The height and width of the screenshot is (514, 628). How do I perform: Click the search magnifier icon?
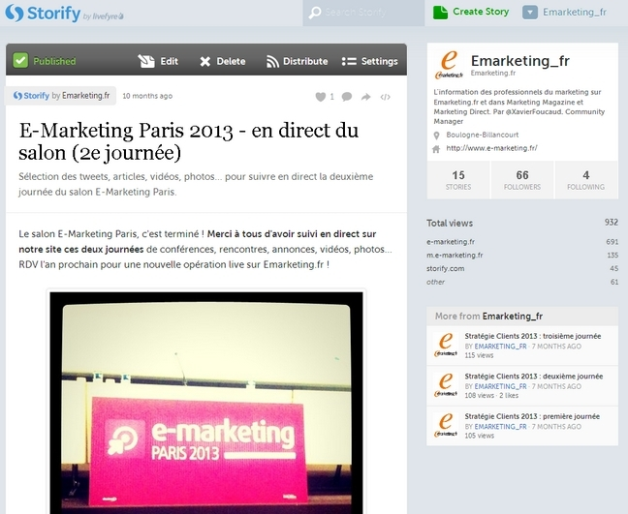(315, 13)
